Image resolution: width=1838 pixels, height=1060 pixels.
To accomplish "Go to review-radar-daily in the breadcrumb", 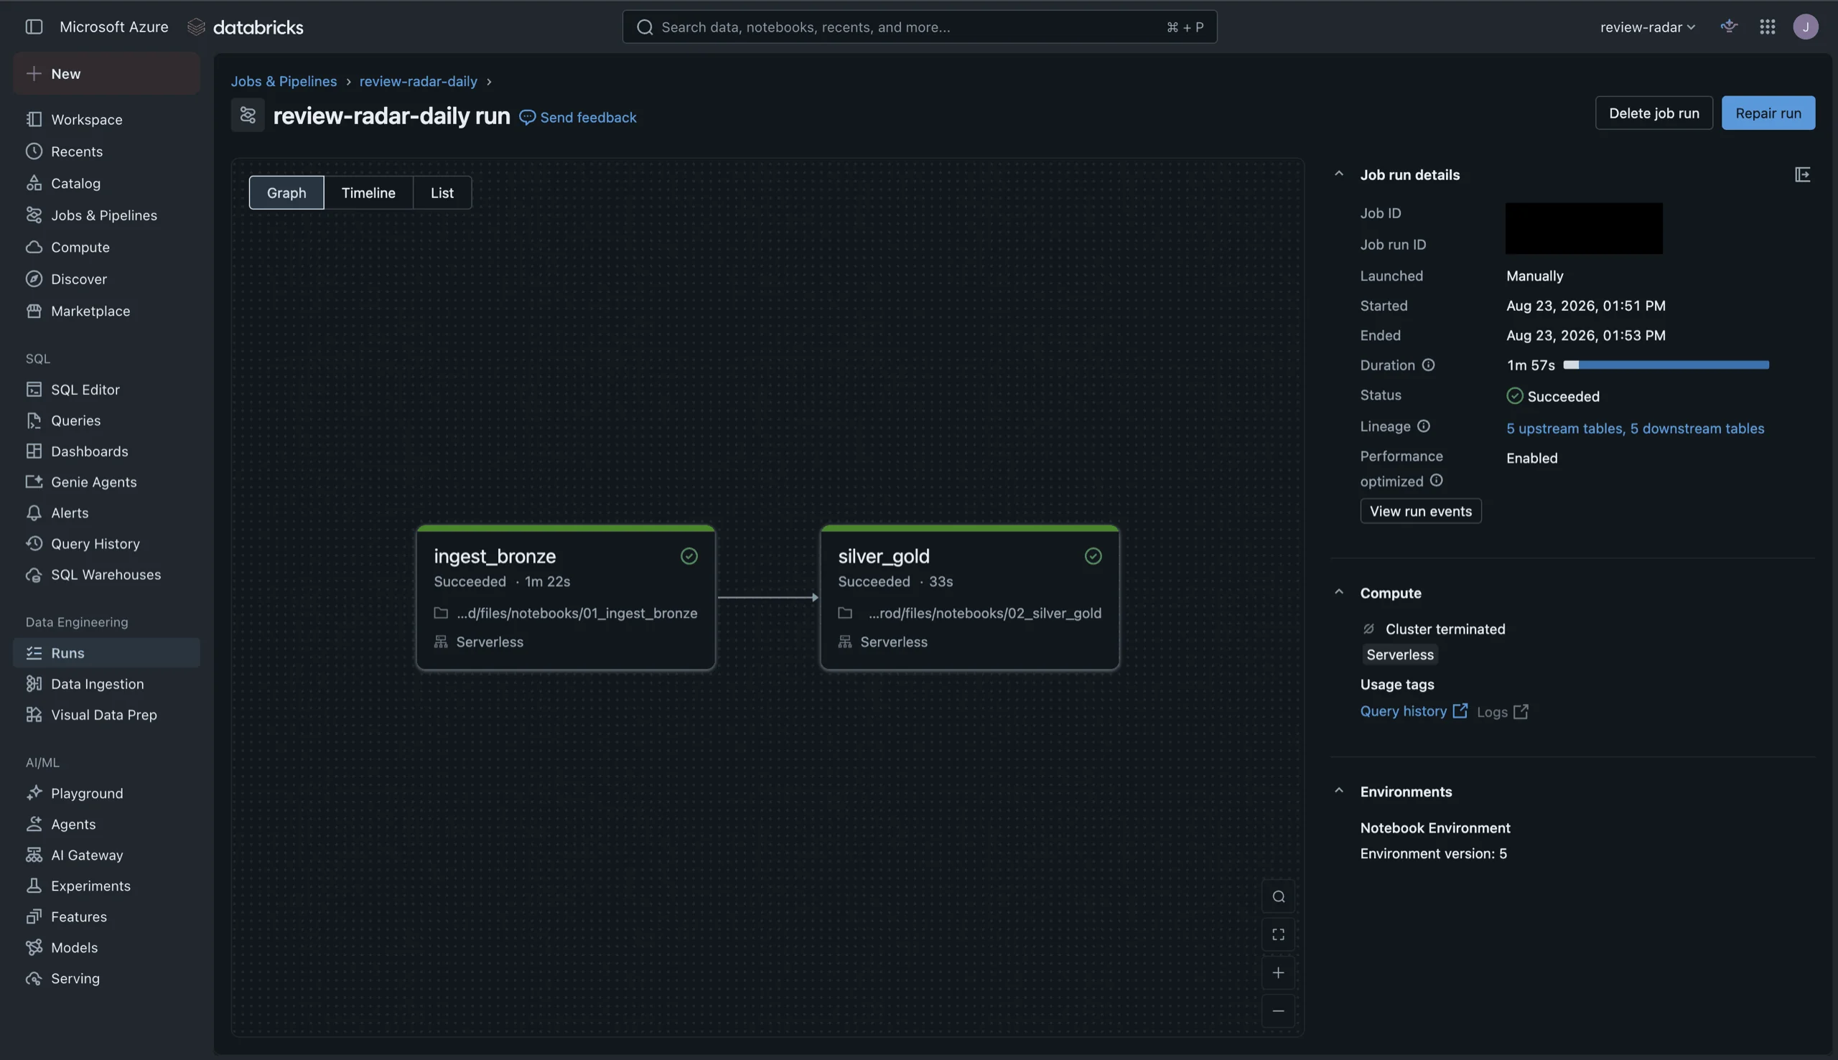I will pyautogui.click(x=418, y=82).
